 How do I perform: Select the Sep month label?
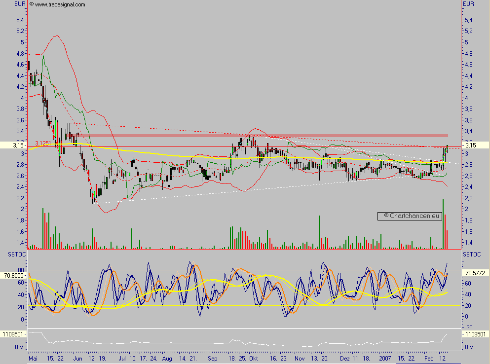[213, 359]
